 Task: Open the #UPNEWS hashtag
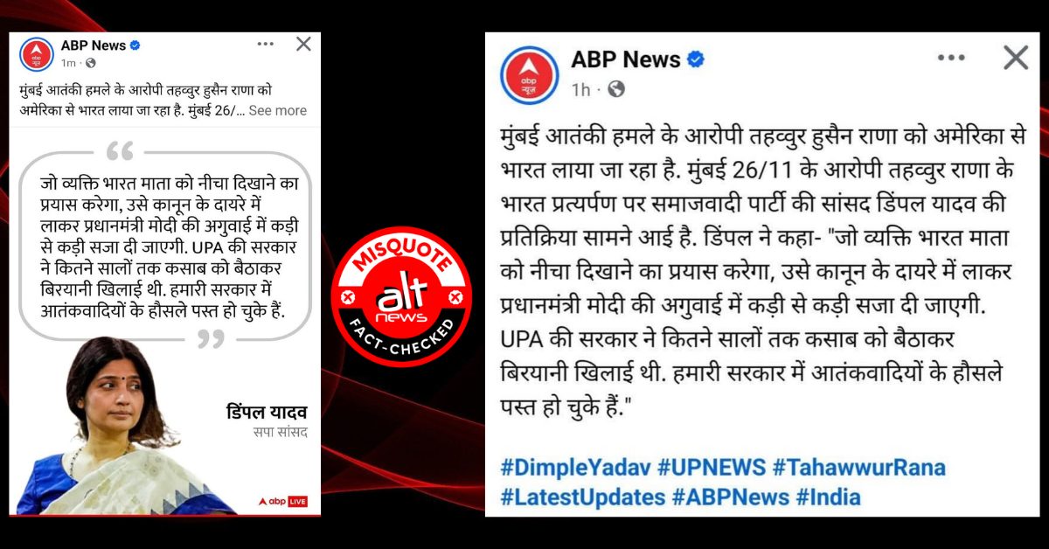tap(712, 467)
